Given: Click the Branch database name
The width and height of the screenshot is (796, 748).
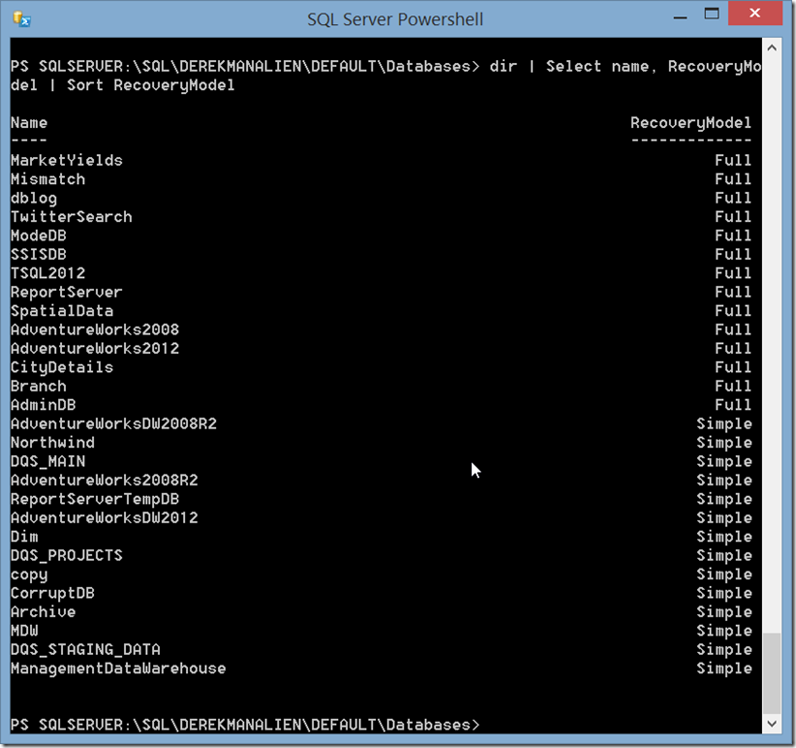Looking at the screenshot, I should point(39,387).
